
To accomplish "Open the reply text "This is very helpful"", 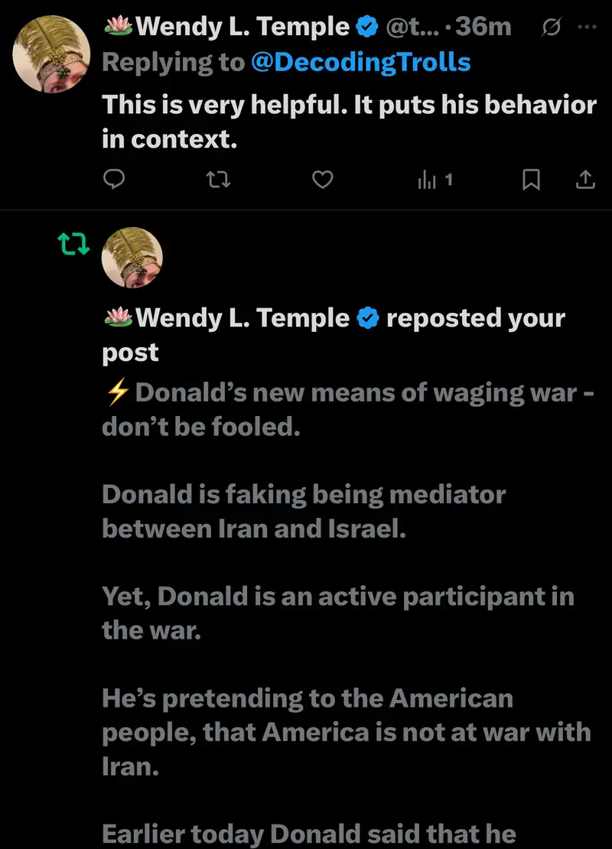I will pos(349,122).
